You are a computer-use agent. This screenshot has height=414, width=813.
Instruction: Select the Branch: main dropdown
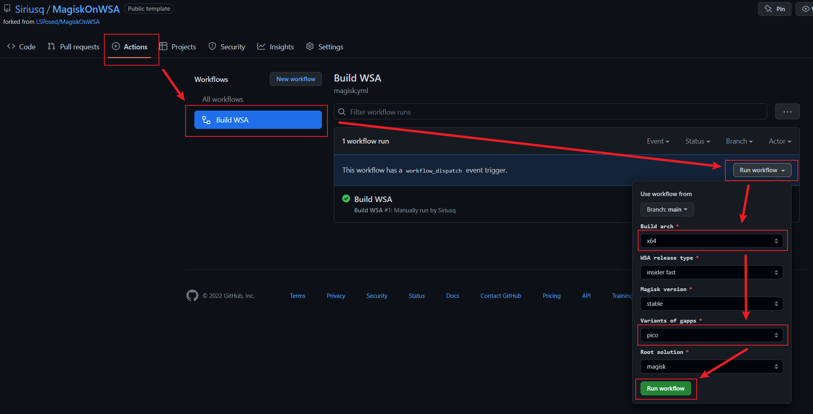point(667,210)
